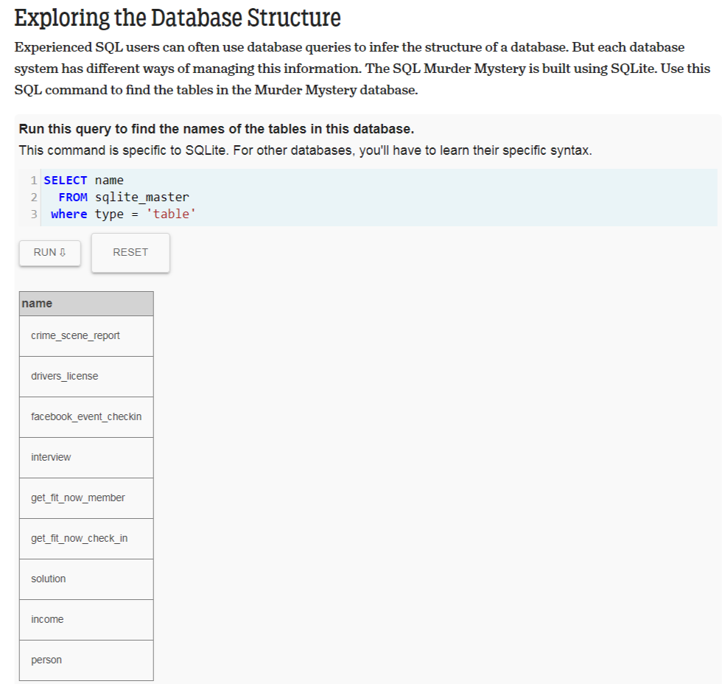
Task: Place cursor on sqlite_master in the query
Action: [x=142, y=198]
